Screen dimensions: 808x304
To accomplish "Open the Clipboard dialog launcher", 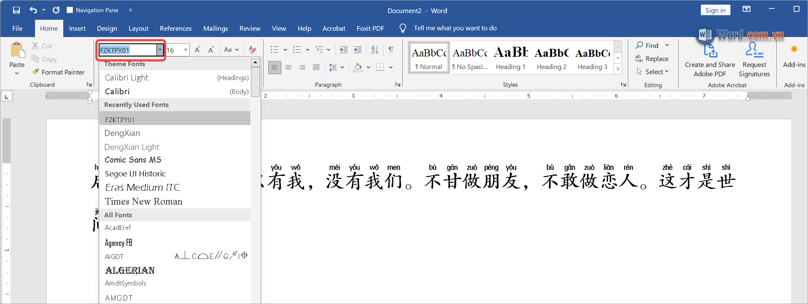I will tap(89, 85).
